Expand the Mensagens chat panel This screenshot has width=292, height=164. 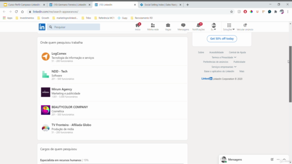[284, 159]
